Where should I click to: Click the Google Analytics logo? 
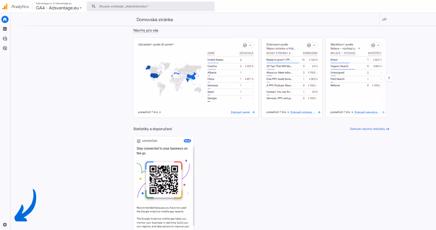tap(5, 6)
